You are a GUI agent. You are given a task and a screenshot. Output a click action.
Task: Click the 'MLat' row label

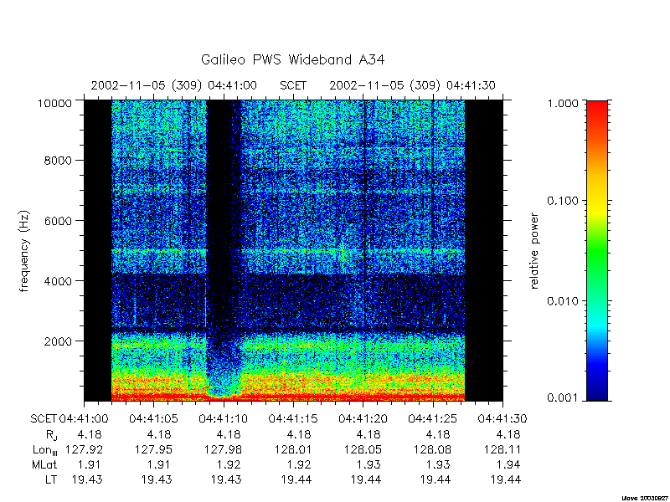[x=44, y=464]
